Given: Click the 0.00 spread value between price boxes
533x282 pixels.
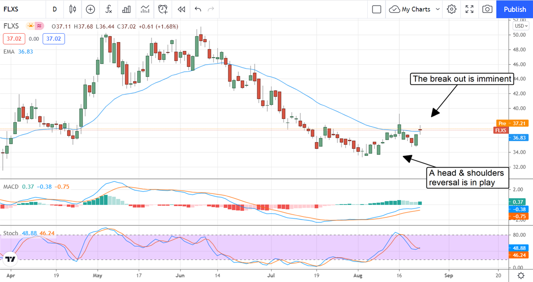Looking at the screenshot, I should (34, 39).
